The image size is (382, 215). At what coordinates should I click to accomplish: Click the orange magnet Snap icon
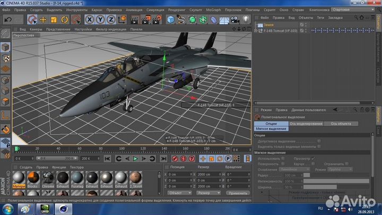(x=5, y=129)
